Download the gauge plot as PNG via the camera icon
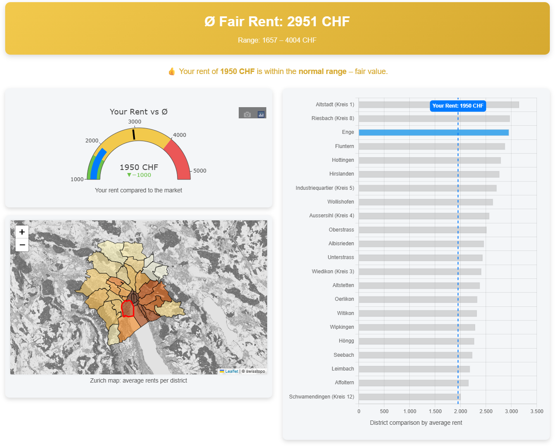The width and height of the screenshot is (555, 448). [247, 114]
